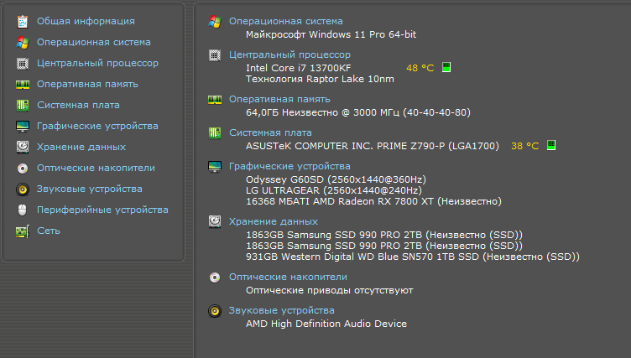This screenshot has width=631, height=358.
Task: Click the green CPU temperature indicator
Action: [x=446, y=67]
